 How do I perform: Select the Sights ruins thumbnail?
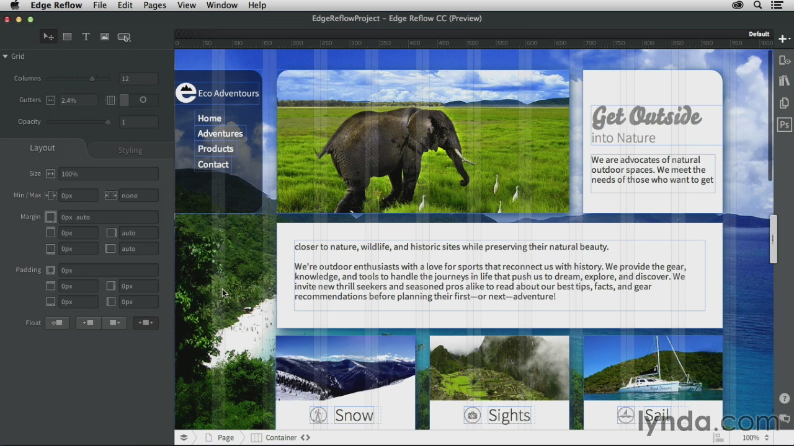click(499, 368)
